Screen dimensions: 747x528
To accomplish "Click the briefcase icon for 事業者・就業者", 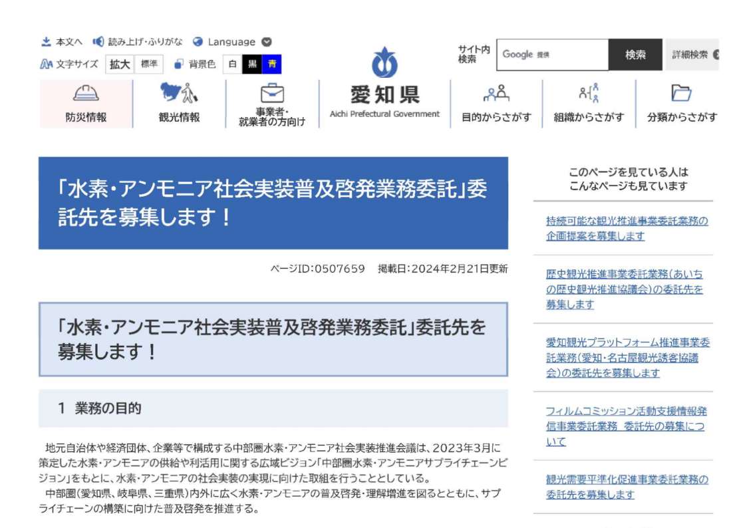I will pyautogui.click(x=272, y=93).
